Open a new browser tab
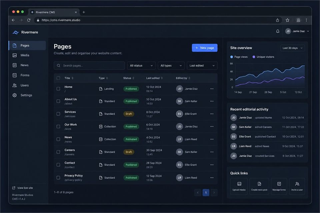This screenshot has height=213, width=320. [x=84, y=12]
